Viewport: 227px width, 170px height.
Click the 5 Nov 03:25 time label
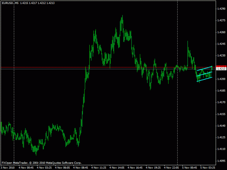click(x=208, y=167)
